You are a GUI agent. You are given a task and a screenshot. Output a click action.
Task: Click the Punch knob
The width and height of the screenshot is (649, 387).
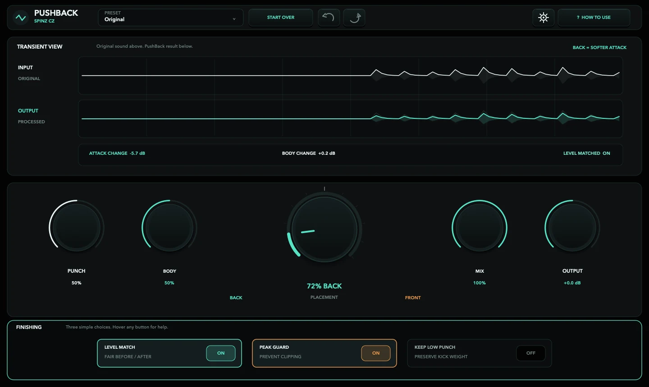coord(77,227)
